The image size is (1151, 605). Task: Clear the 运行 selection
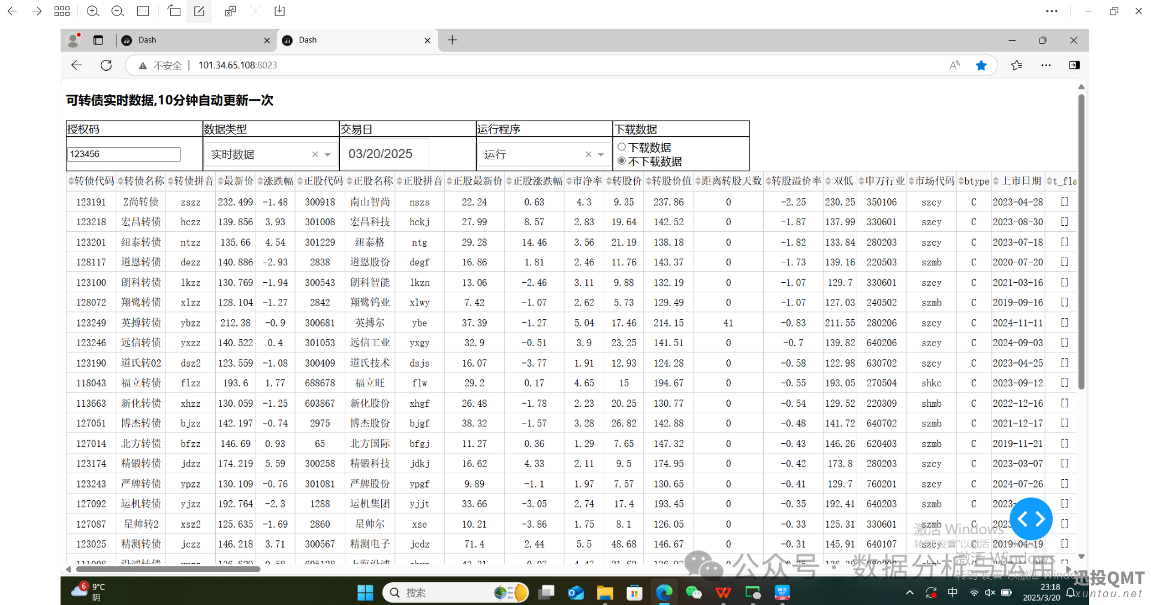click(x=589, y=155)
